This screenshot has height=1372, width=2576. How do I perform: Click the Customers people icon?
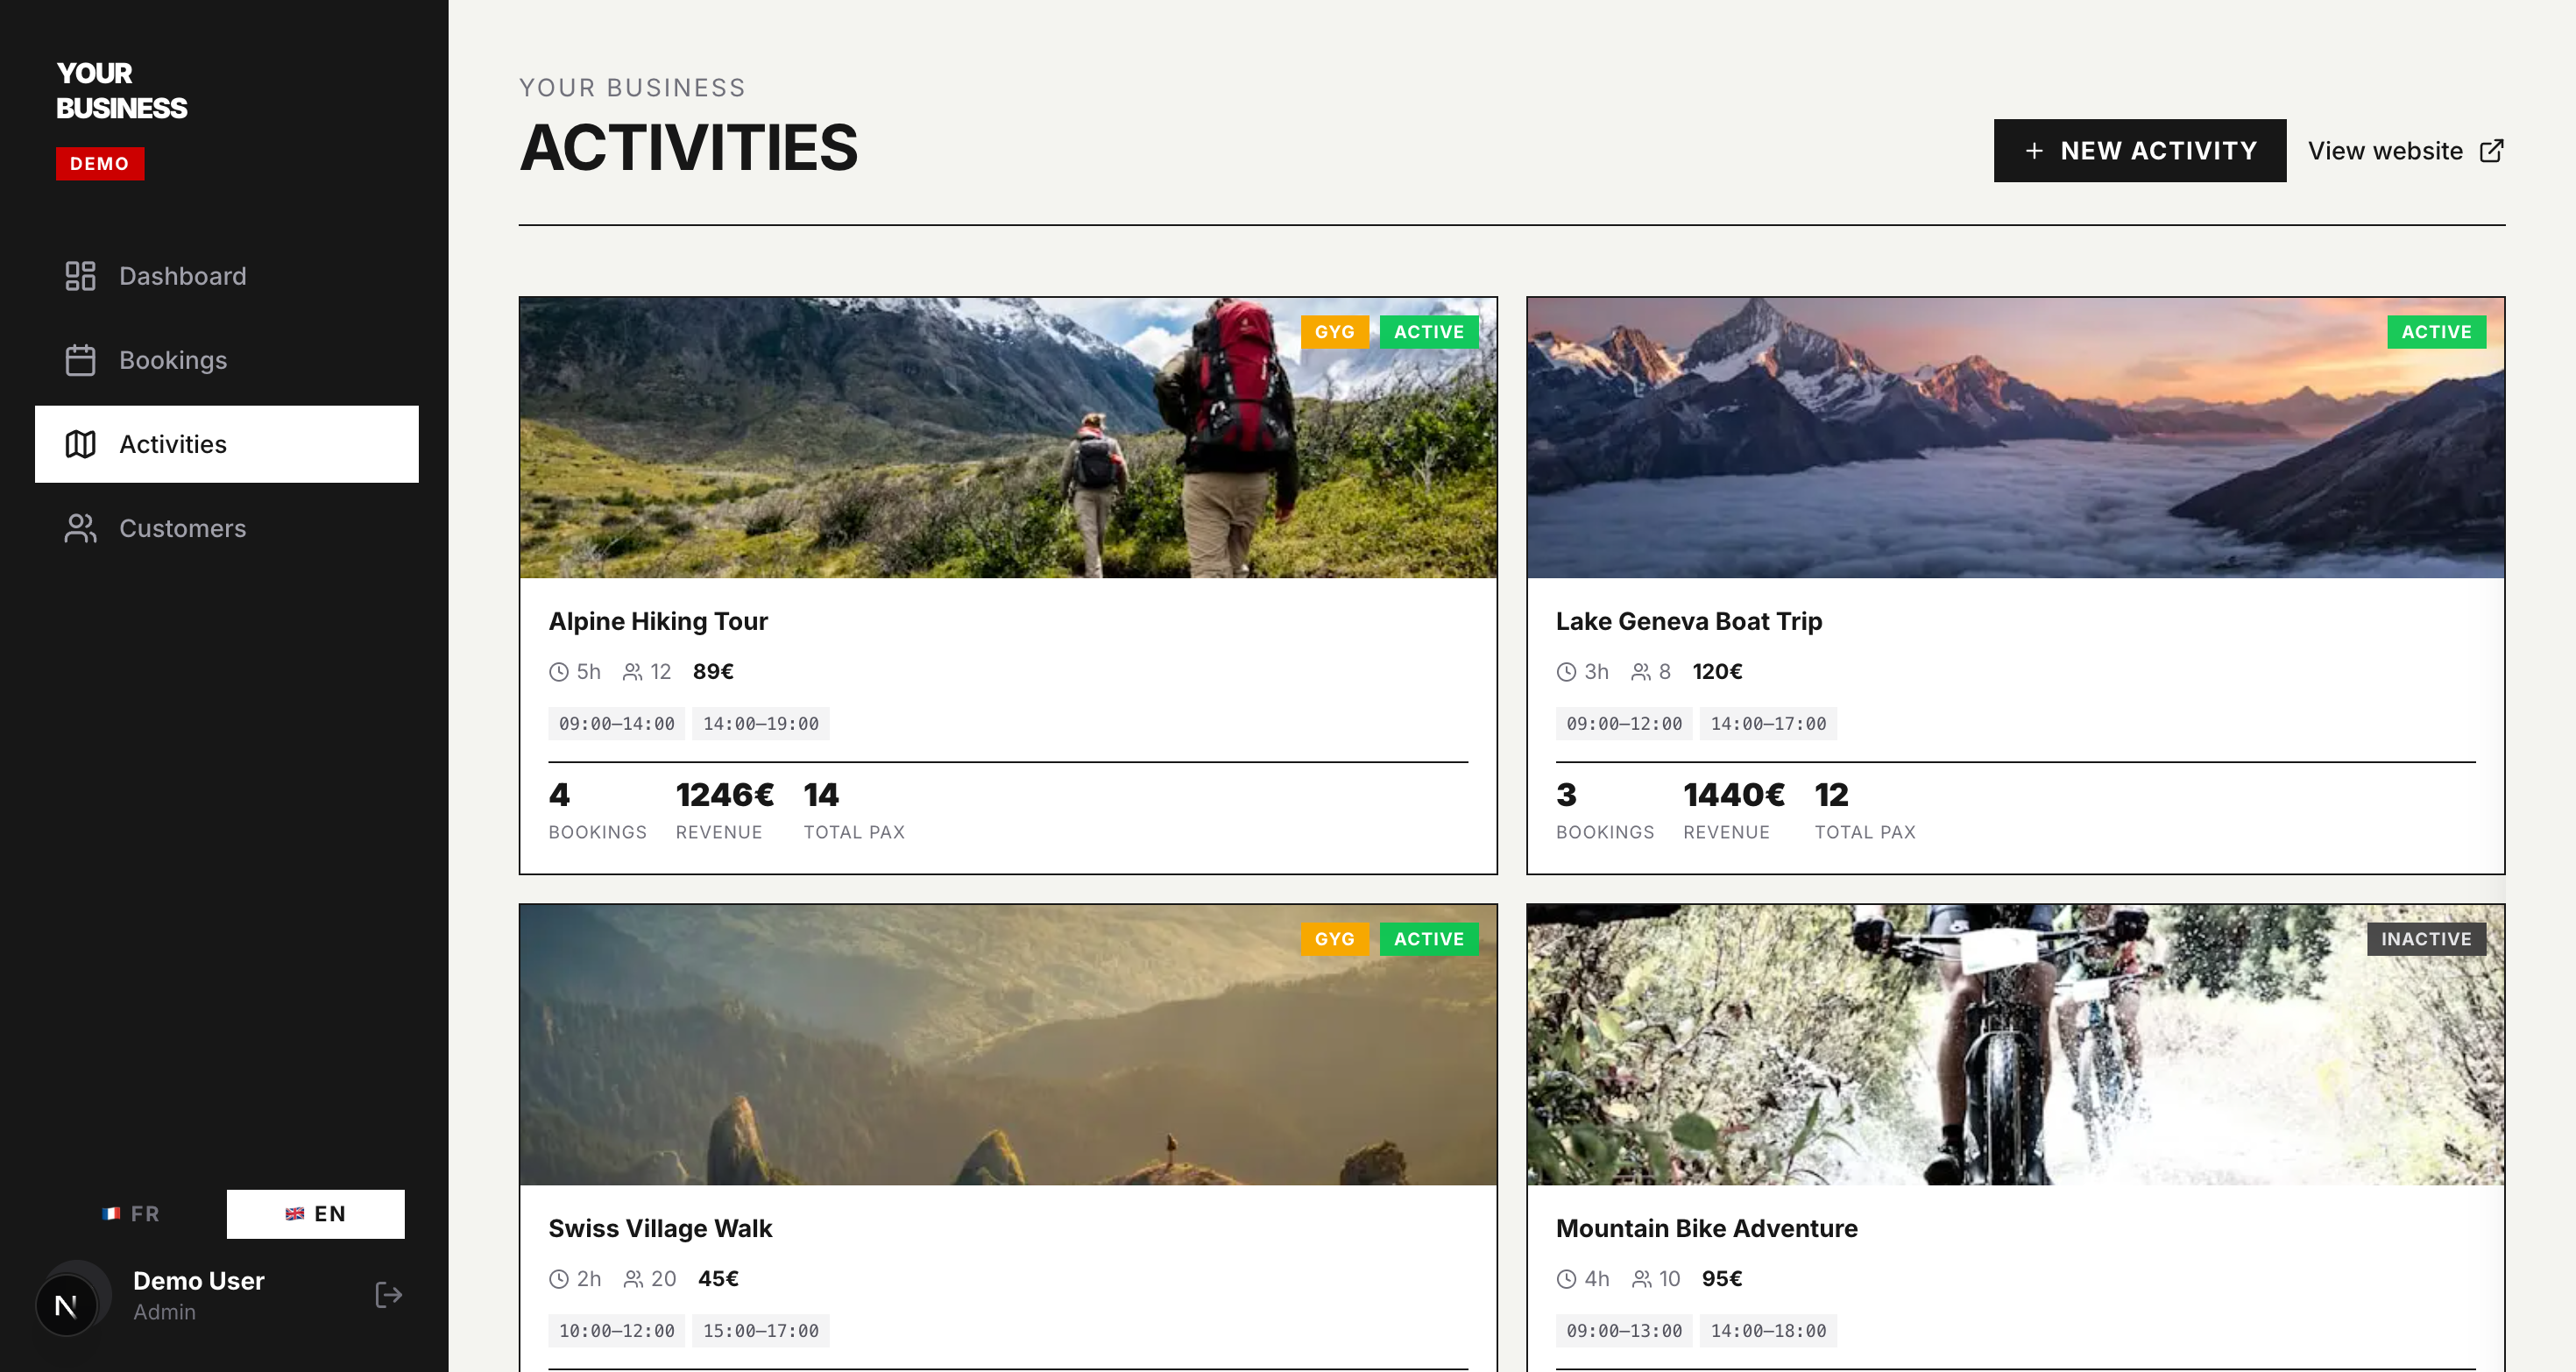tap(80, 528)
